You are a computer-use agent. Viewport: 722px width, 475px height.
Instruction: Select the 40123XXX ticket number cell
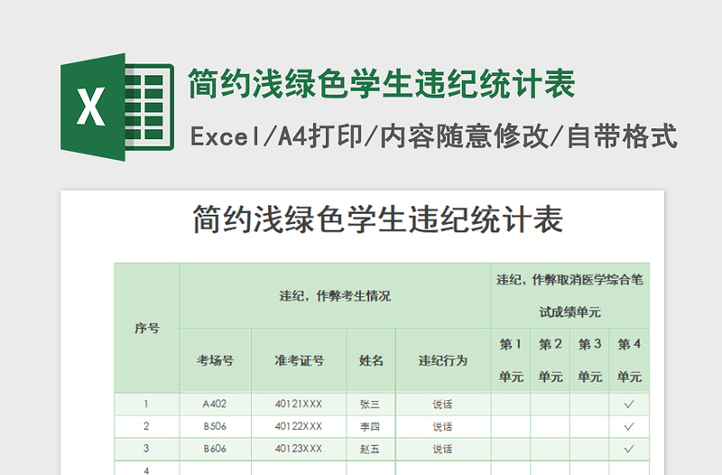point(299,449)
